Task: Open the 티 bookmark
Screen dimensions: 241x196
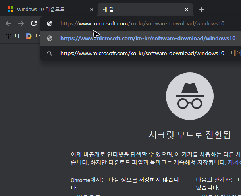Action: (17, 36)
